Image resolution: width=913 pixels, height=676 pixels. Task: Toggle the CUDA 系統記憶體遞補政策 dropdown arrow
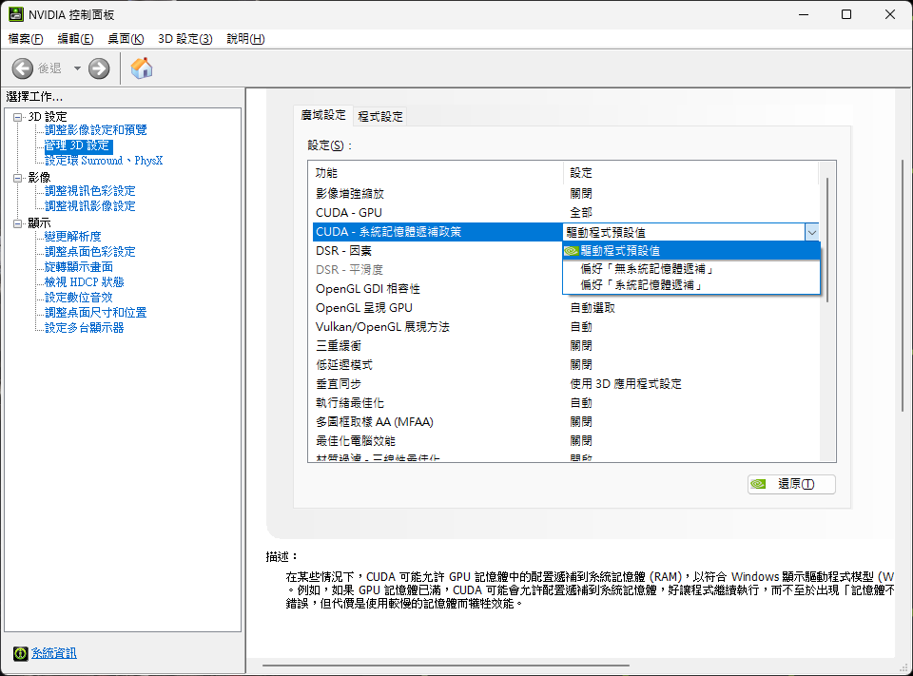pos(811,232)
